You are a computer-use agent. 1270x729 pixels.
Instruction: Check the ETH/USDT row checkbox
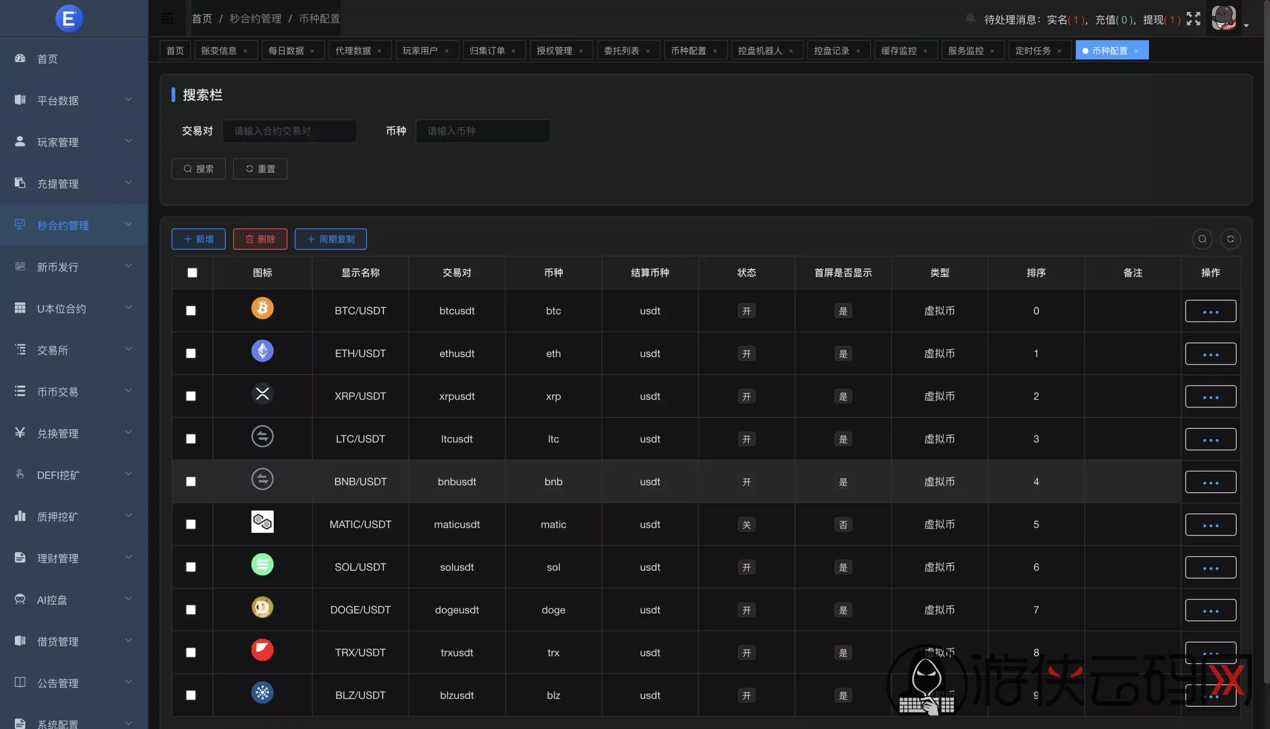pyautogui.click(x=190, y=353)
